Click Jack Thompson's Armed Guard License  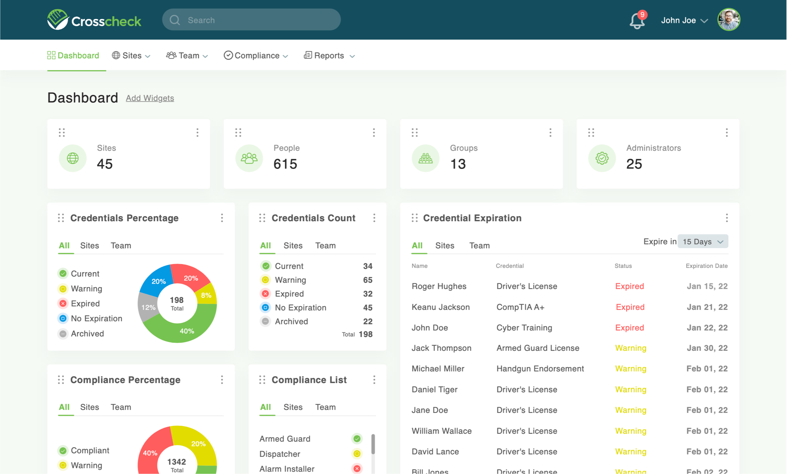point(538,348)
